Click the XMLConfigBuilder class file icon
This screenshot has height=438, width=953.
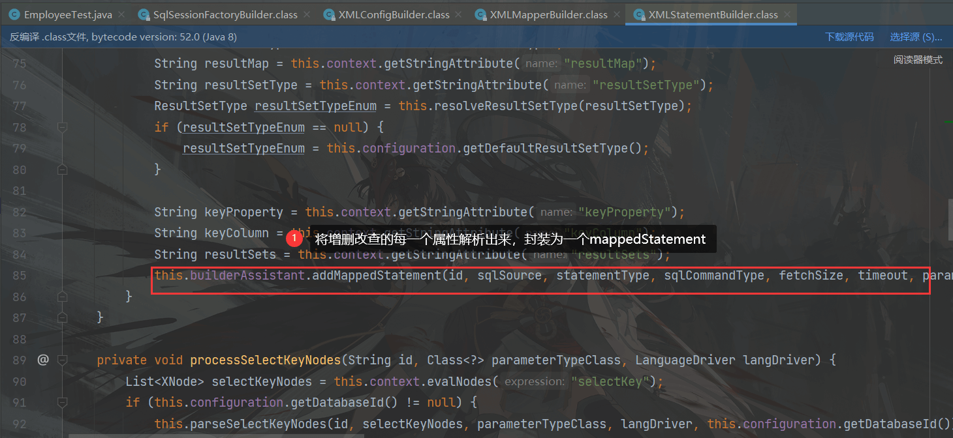tap(328, 14)
